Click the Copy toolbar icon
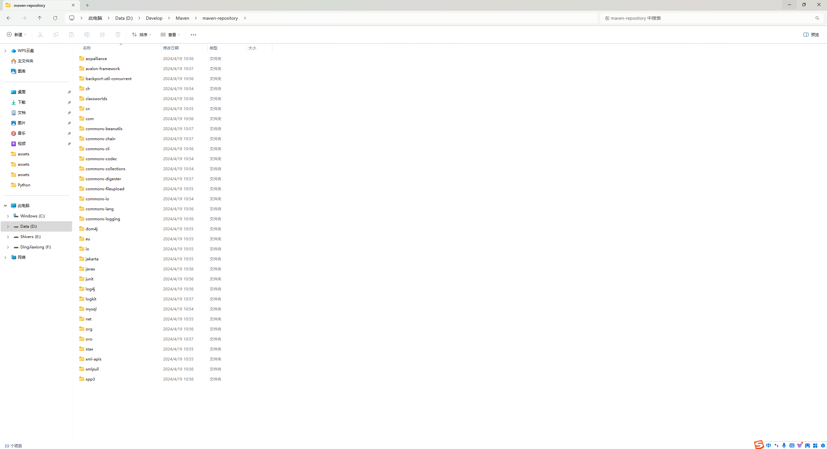This screenshot has width=827, height=449. pos(56,35)
